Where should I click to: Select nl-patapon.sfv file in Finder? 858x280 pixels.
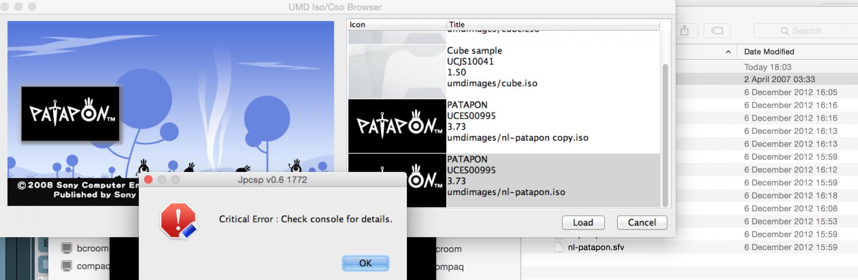coord(595,247)
